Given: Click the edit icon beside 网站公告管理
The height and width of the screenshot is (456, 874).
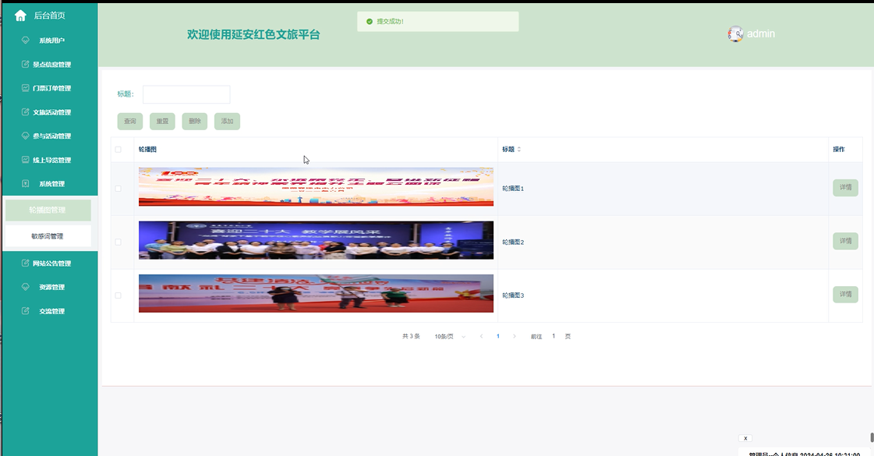Looking at the screenshot, I should (x=25, y=263).
